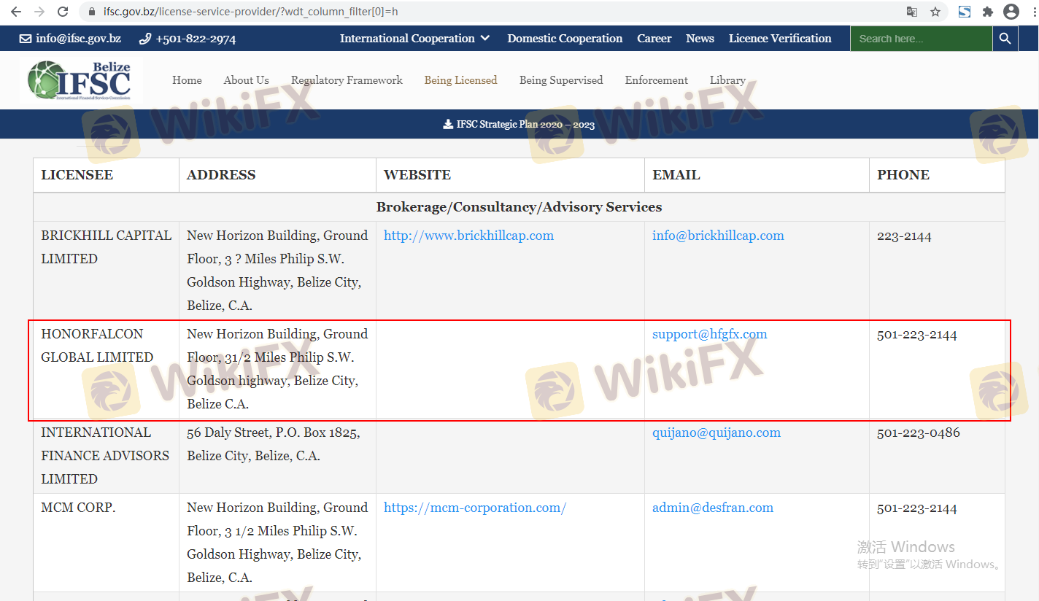Click support@hfgfx.com email link
This screenshot has width=1039, height=601.
(x=709, y=334)
